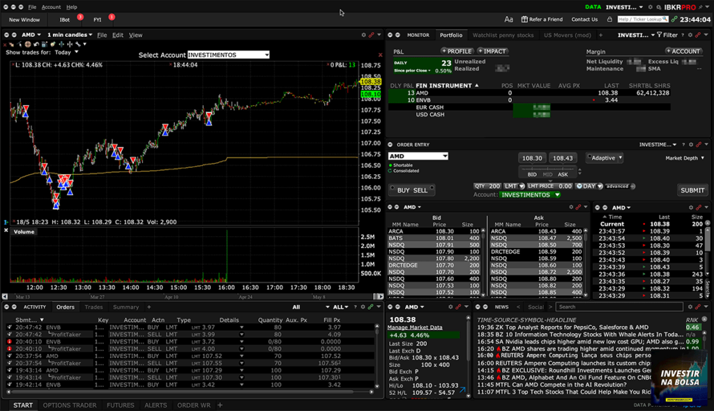Click the chart undo arrow icon
This screenshot has width=714, height=411.
pos(36,44)
